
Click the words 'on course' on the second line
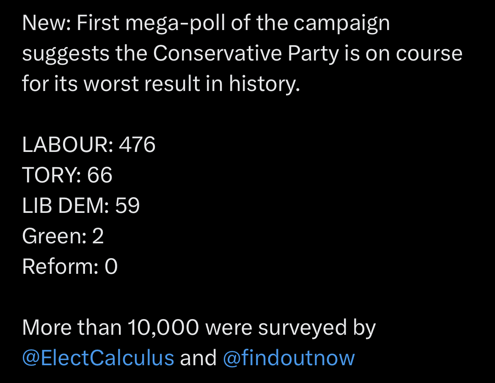coord(414,54)
